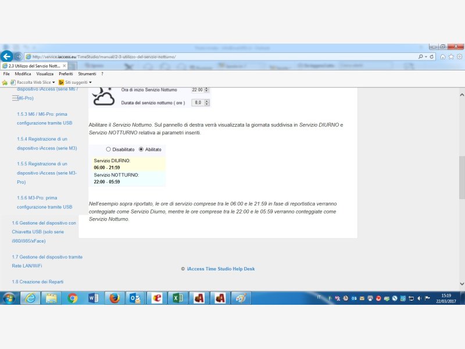Open Outlook from the taskbar
Screen dimensions: 465x349
pos(135,298)
